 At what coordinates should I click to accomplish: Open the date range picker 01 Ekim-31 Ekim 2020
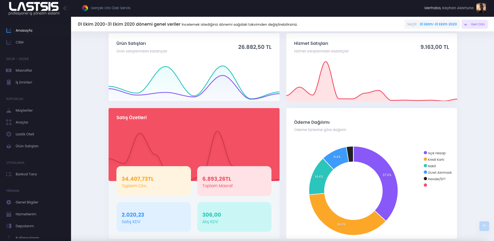(x=432, y=24)
